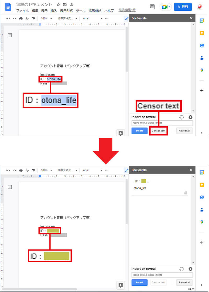
Task: Click Undo in the upper toolbar
Action: click(8, 18)
